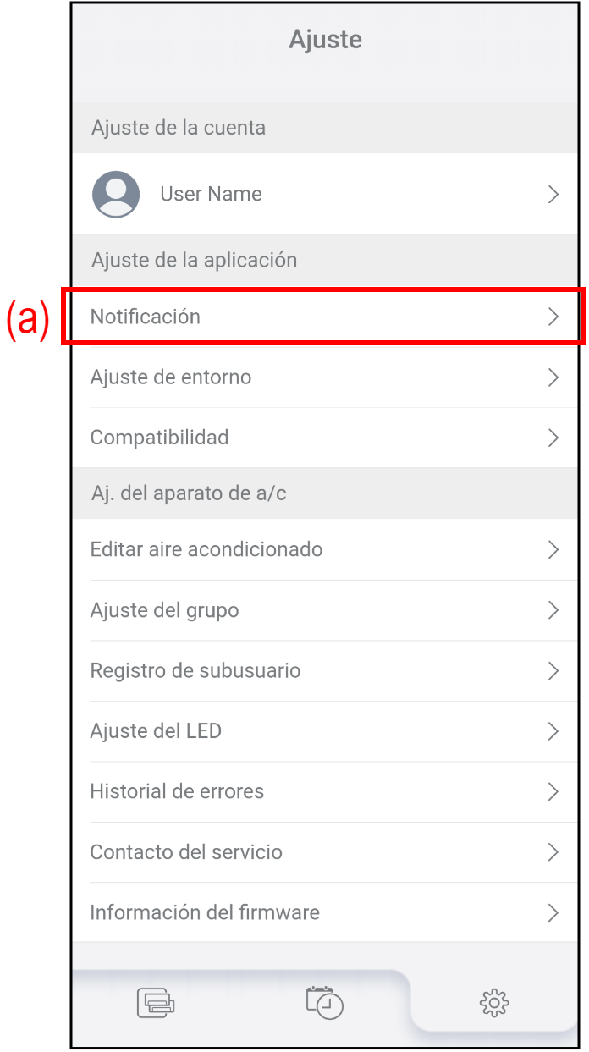Click chevron for Información del firmware
This screenshot has height=1052, width=589.
coord(553,913)
